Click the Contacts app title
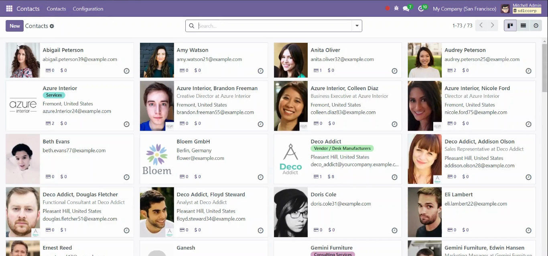Screen dimensions: 548x256 pos(28,8)
